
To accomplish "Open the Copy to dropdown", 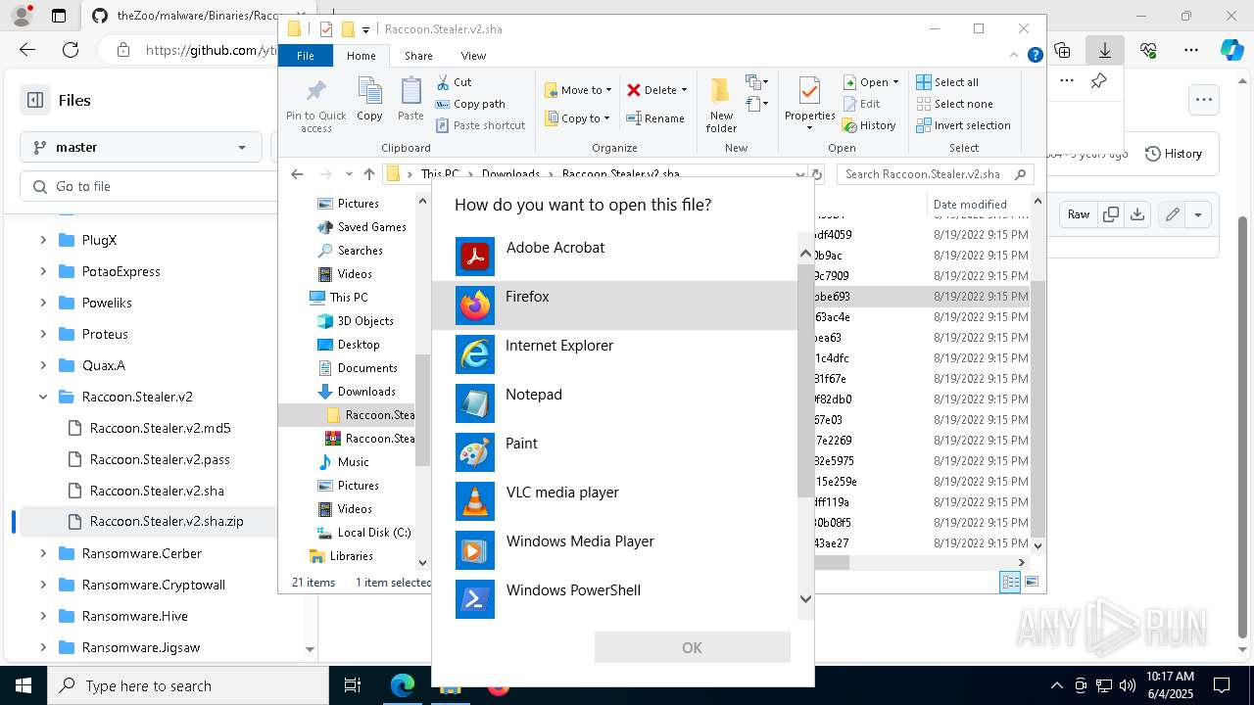I will pos(577,118).
